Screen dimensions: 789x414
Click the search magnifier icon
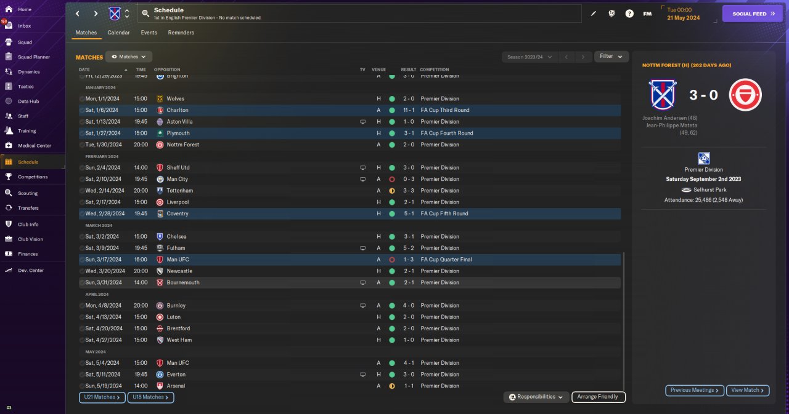tap(145, 14)
